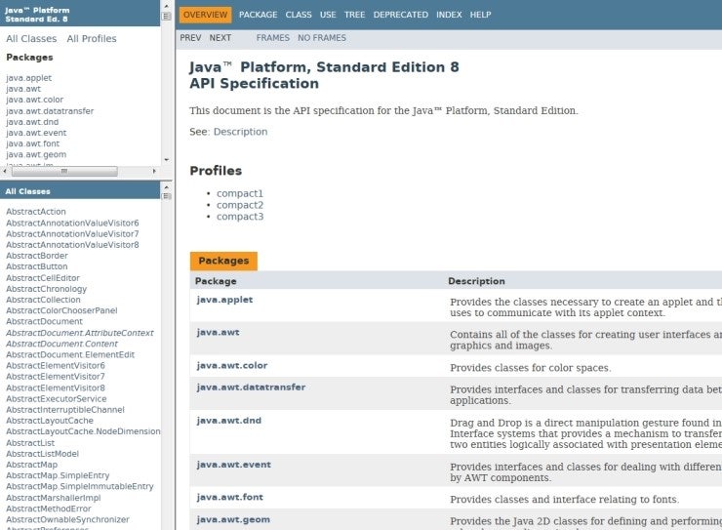Select java.applet in the sidebar package list
Screen dimensions: 722x530
29,78
